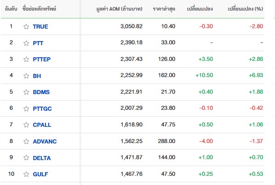Click the star icon beside DELTA
The width and height of the screenshot is (275, 185).
coord(26,157)
